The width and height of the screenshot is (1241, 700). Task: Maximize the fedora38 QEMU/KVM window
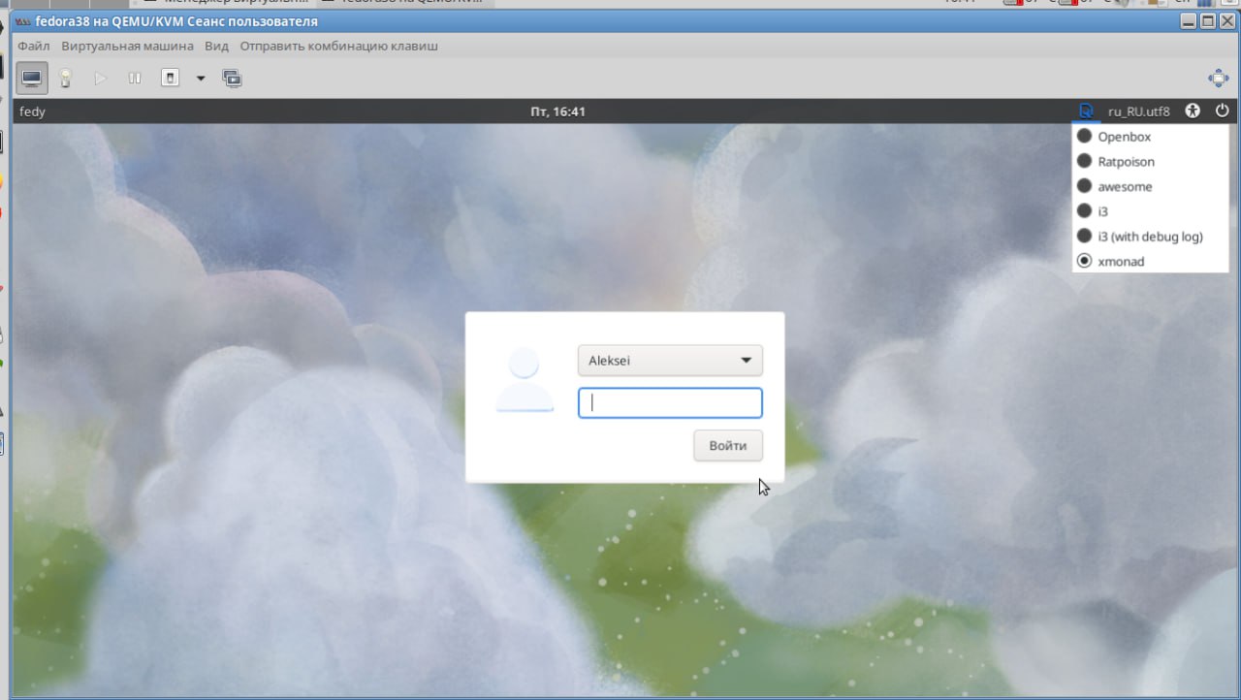[1208, 20]
